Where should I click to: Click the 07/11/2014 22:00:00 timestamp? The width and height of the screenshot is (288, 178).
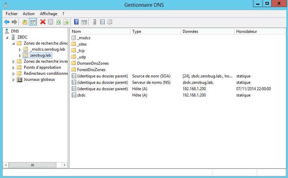pos(253,89)
